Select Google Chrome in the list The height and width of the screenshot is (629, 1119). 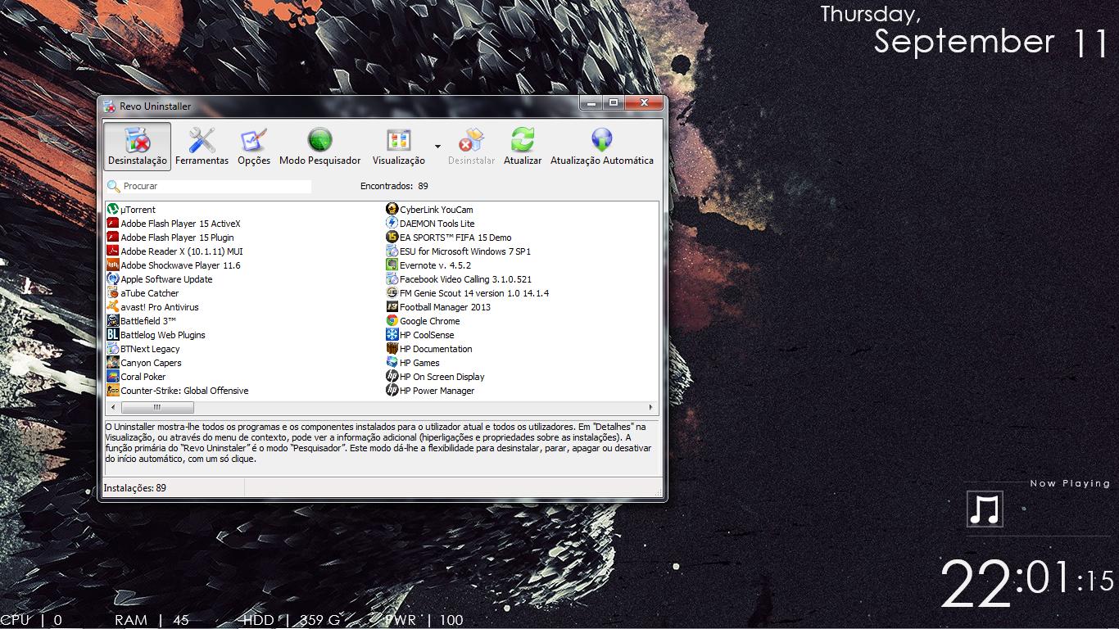(429, 321)
